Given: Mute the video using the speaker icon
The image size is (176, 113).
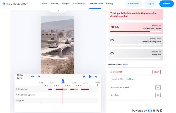Looking at the screenshot, I should (32, 76).
